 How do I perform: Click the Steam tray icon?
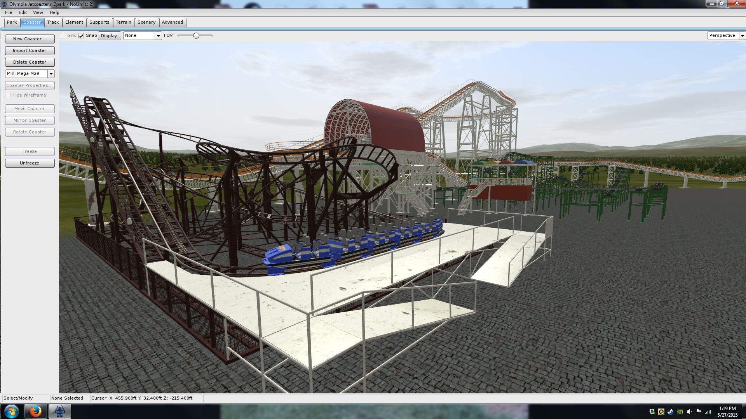tap(671, 412)
